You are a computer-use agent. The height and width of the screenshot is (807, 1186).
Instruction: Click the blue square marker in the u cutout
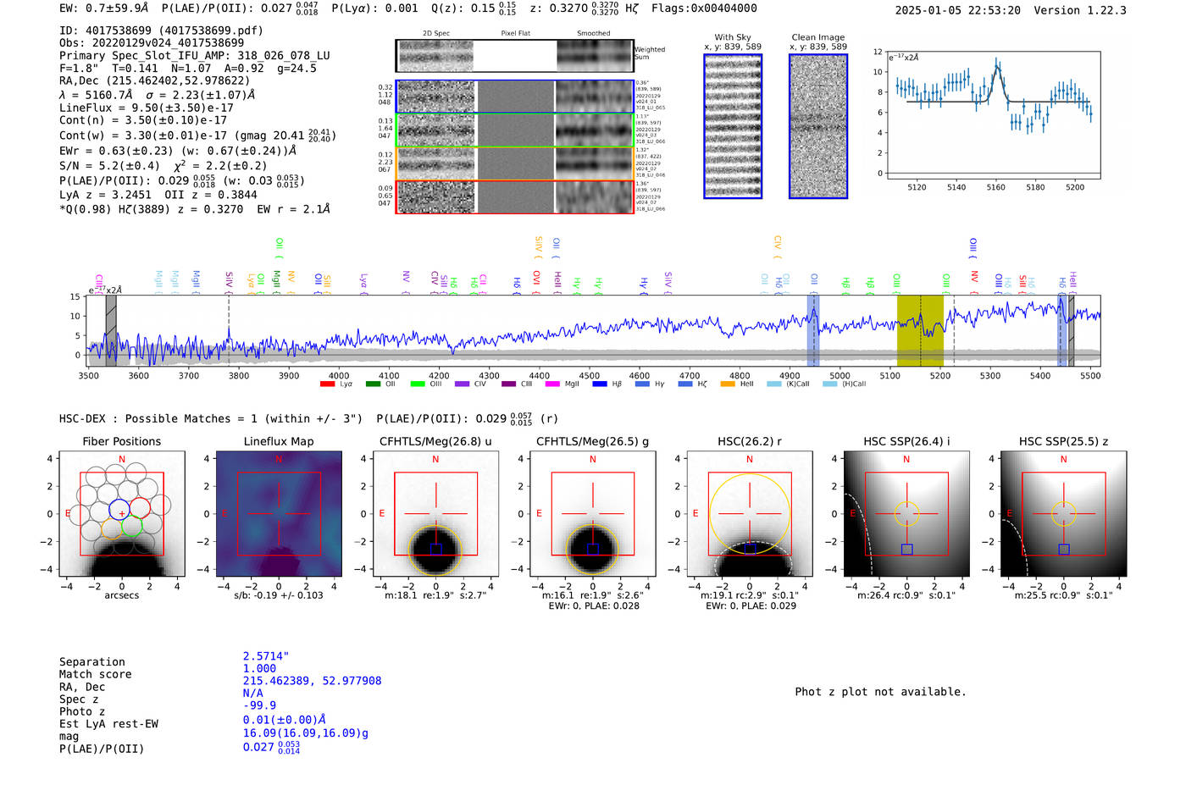pyautogui.click(x=435, y=549)
